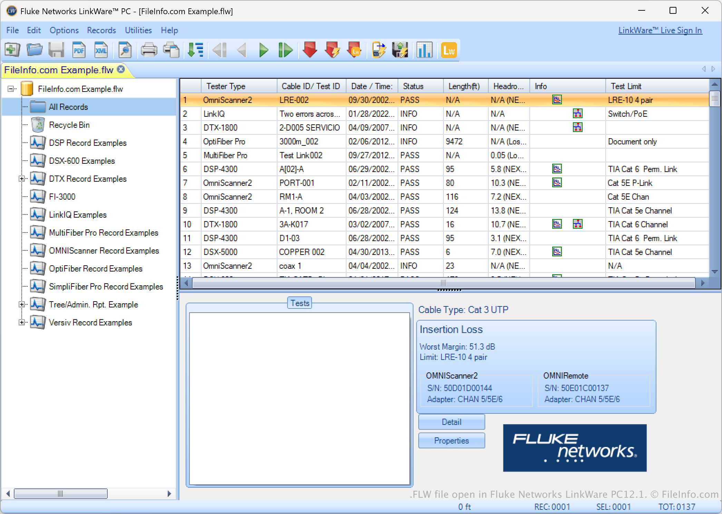Click the printer with pages icon
722x514 pixels.
[x=171, y=50]
